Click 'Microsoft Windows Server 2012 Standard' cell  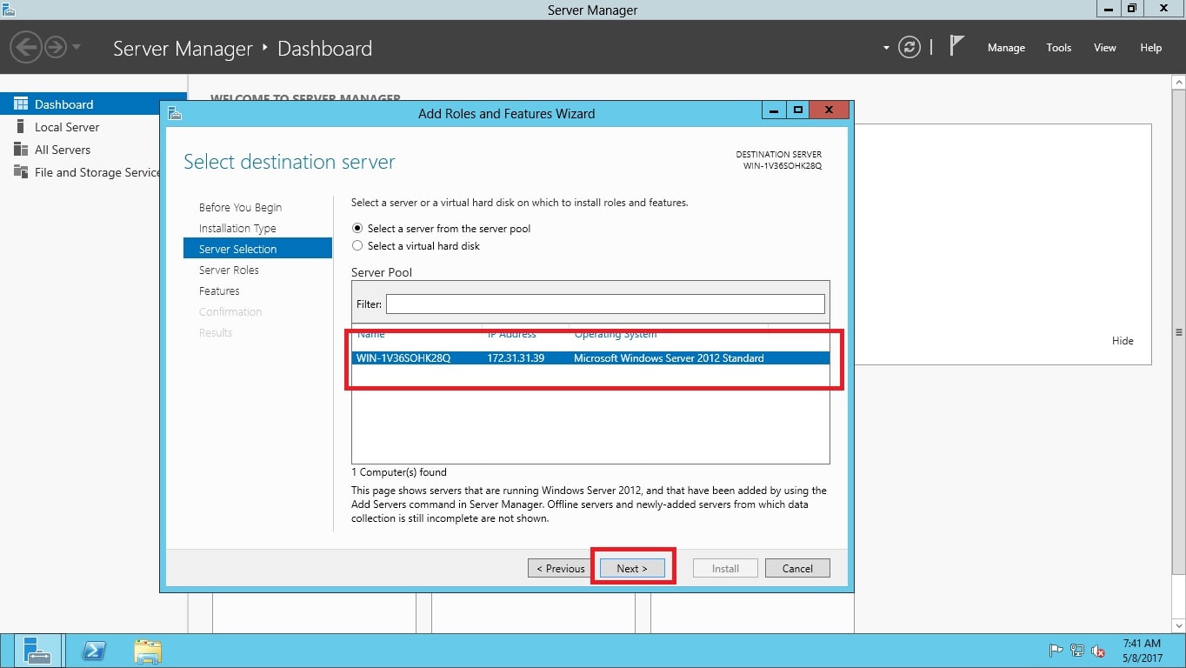coord(669,357)
